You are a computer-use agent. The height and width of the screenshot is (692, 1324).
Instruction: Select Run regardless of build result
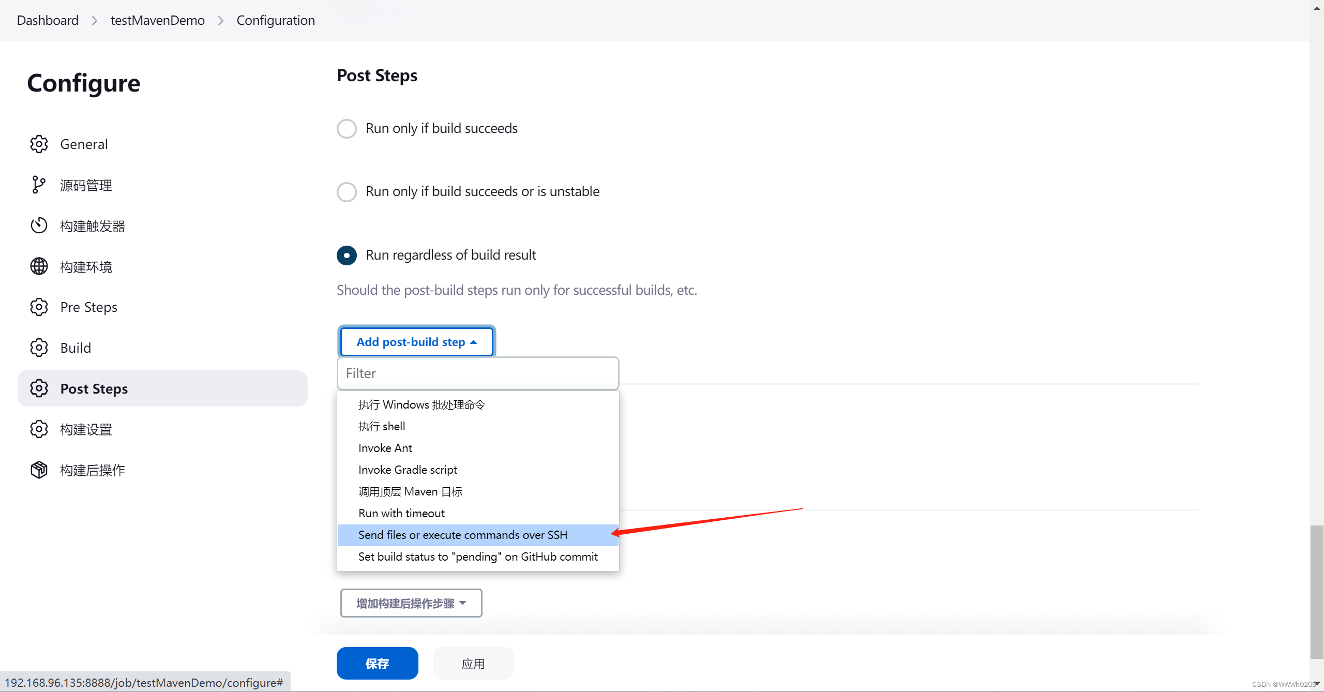[x=347, y=255]
